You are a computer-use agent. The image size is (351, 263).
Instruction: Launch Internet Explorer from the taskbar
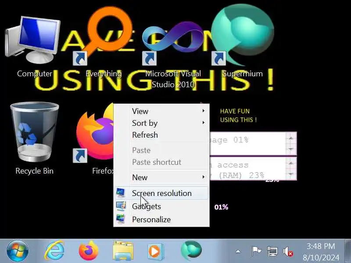[x=54, y=251]
